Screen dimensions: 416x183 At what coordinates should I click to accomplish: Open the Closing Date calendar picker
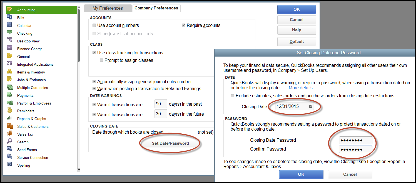click(x=311, y=106)
